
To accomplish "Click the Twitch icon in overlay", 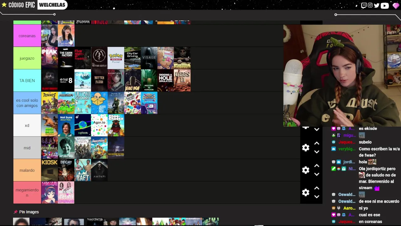I will point(364,5).
